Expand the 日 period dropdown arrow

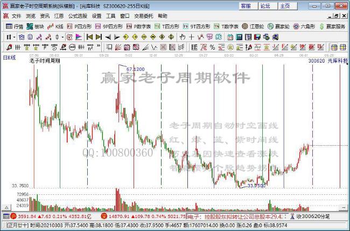click(x=15, y=37)
